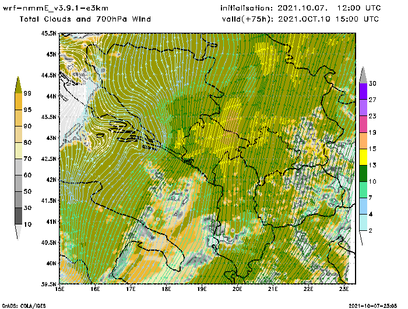Click the 41.5N latitude label

(x=48, y=201)
